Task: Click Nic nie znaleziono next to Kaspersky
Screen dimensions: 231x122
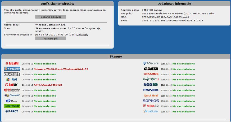Action: pos(184,80)
